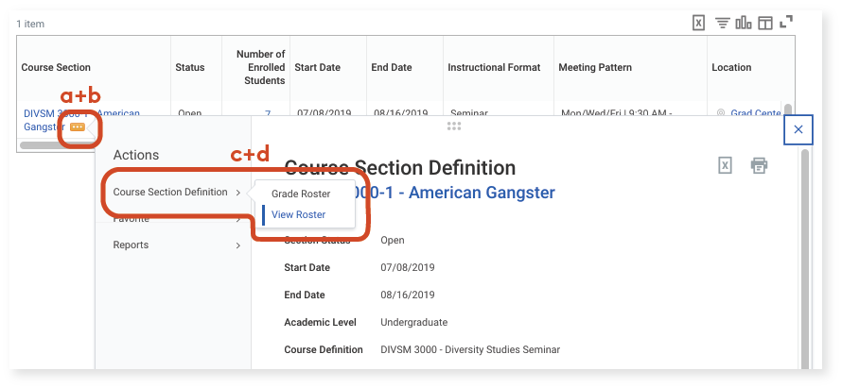Click the Actions heading in popup
This screenshot has width=842, height=388.
[x=136, y=155]
